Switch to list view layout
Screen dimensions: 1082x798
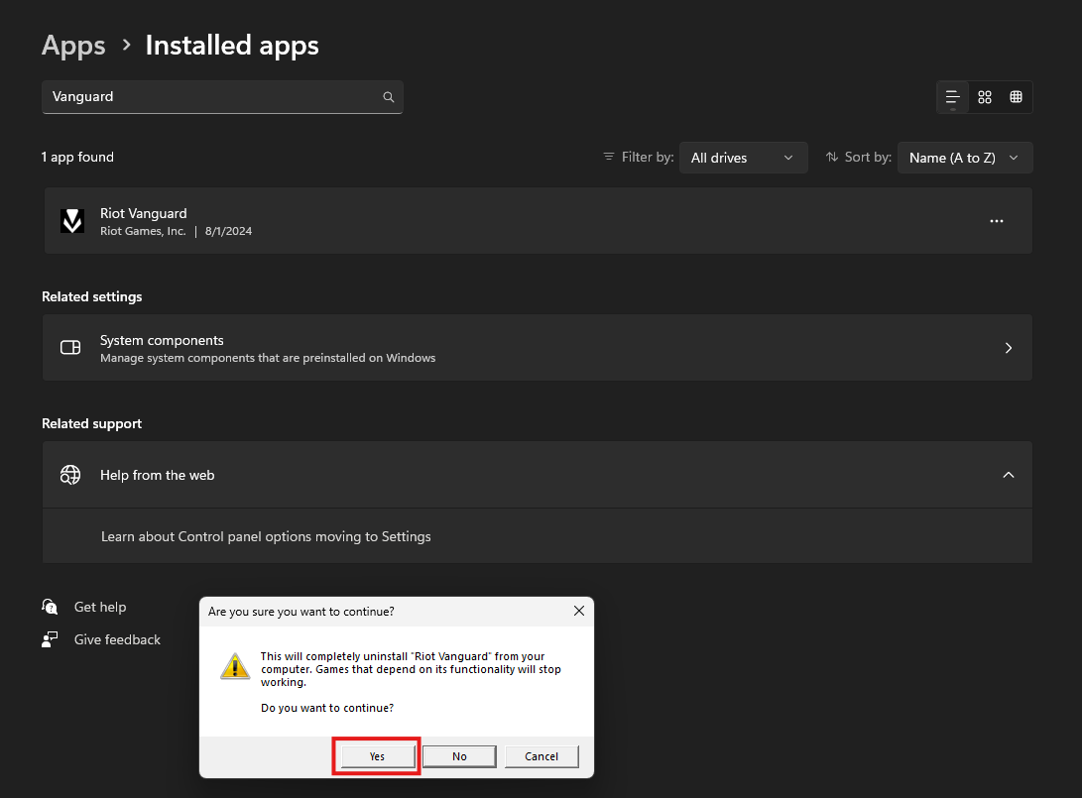click(x=952, y=97)
